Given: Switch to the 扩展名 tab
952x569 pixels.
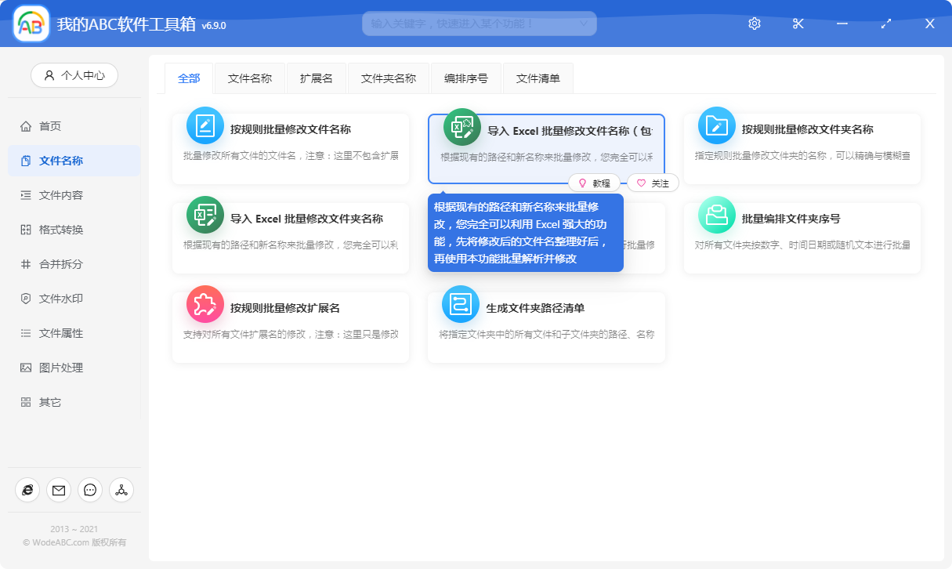Looking at the screenshot, I should (x=317, y=78).
